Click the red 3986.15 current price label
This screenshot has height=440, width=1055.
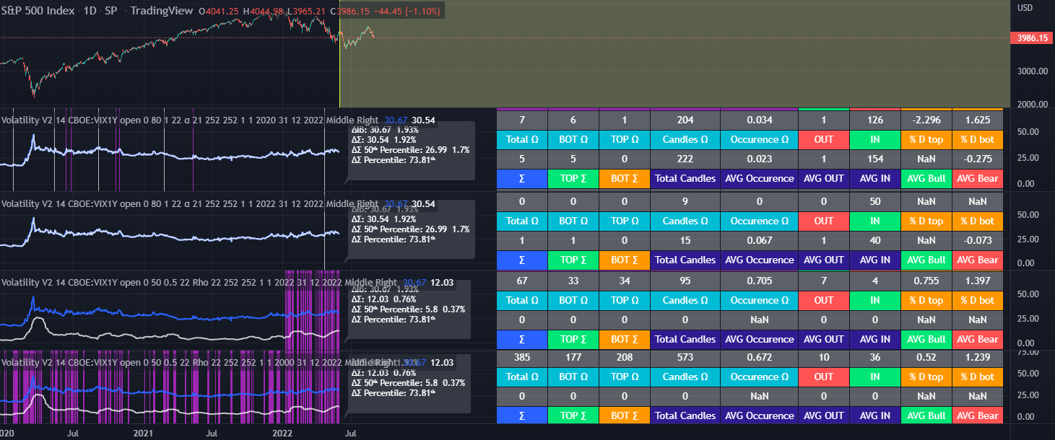(x=1032, y=38)
